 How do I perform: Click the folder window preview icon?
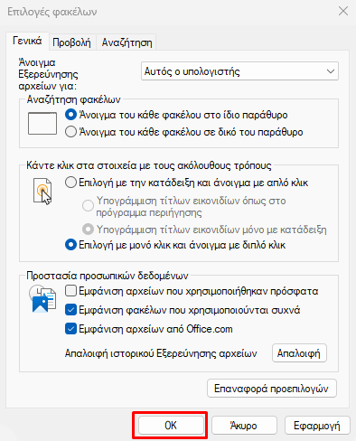(42, 123)
